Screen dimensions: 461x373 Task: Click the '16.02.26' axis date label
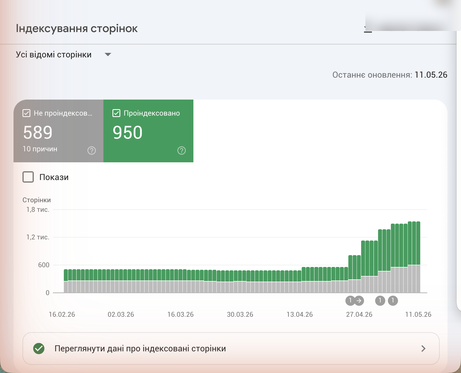tap(62, 314)
